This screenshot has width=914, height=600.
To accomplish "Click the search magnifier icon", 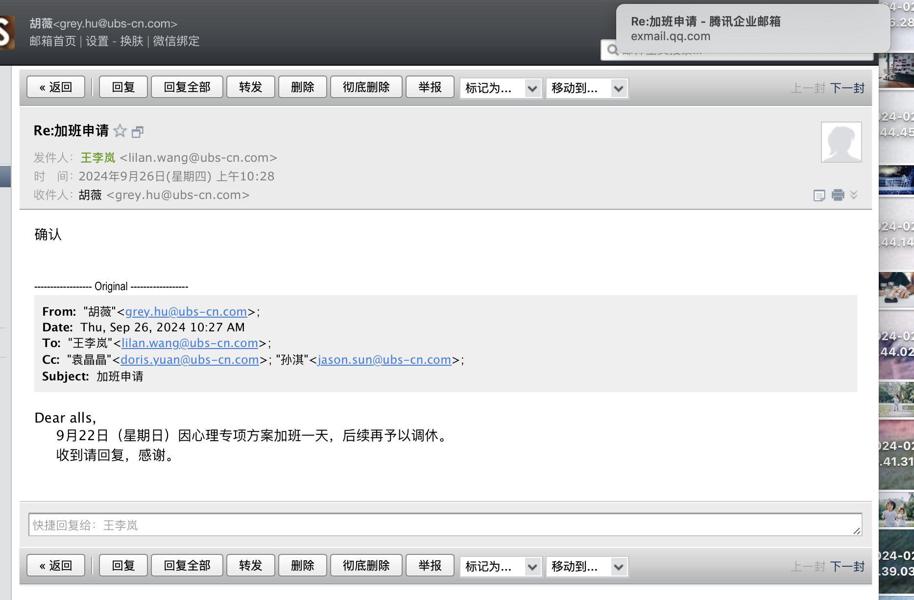I will tap(612, 50).
